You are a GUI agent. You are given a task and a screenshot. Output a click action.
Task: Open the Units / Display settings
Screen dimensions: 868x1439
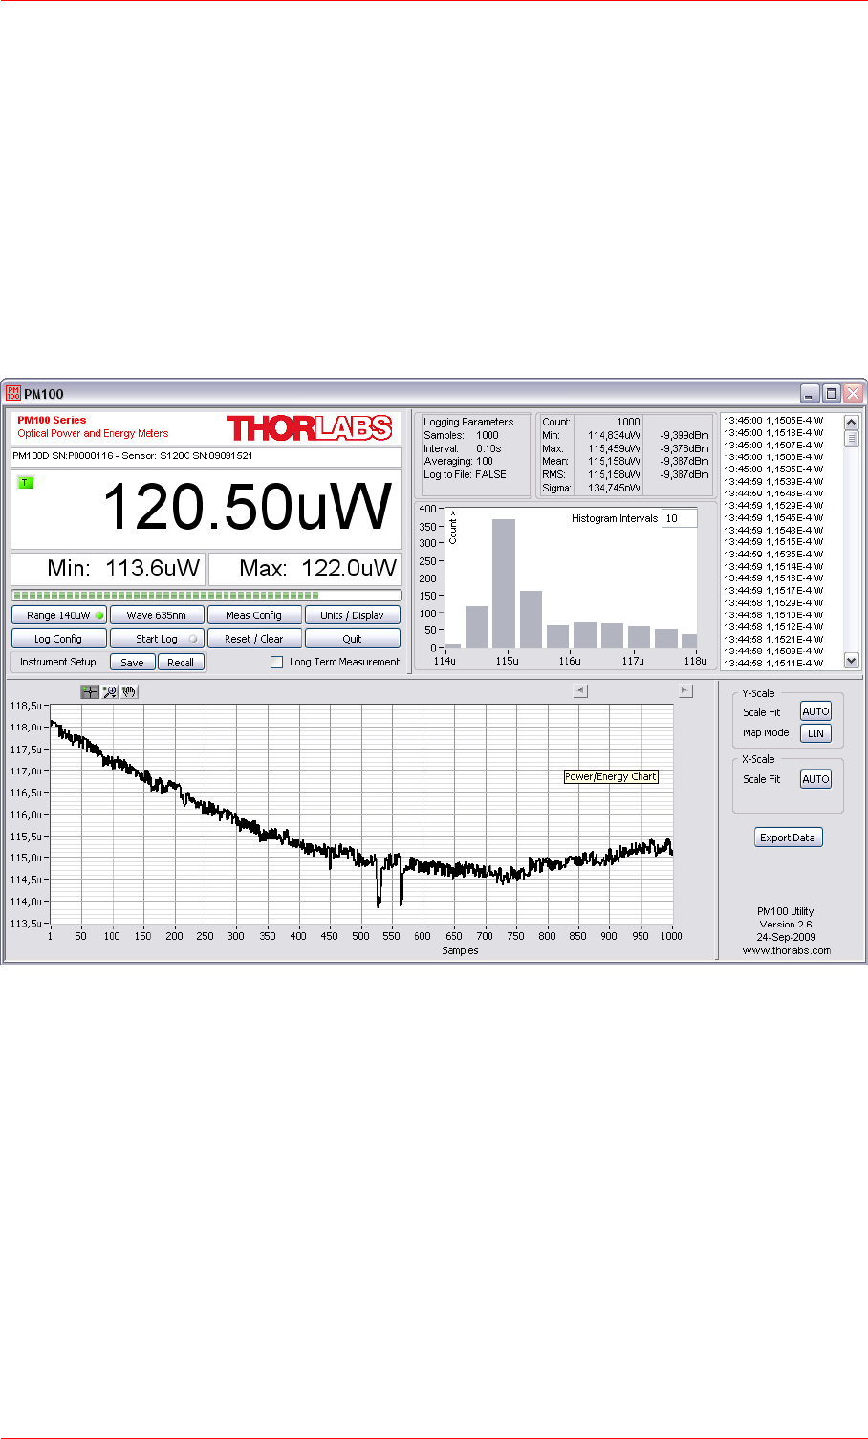tap(353, 615)
